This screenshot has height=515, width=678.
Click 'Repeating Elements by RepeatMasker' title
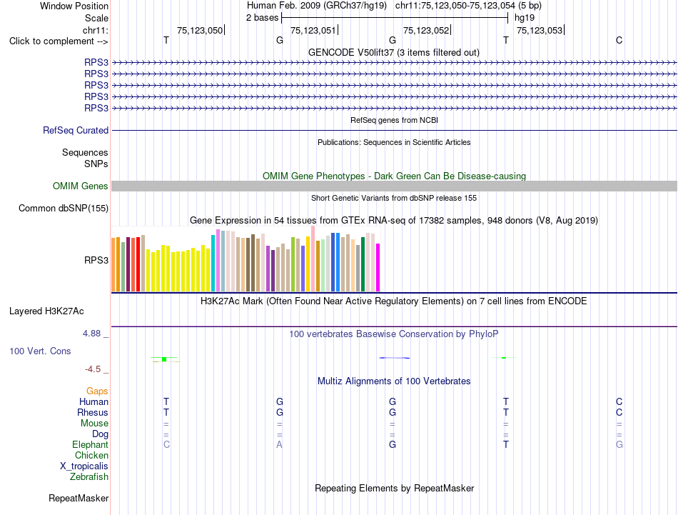395,488
